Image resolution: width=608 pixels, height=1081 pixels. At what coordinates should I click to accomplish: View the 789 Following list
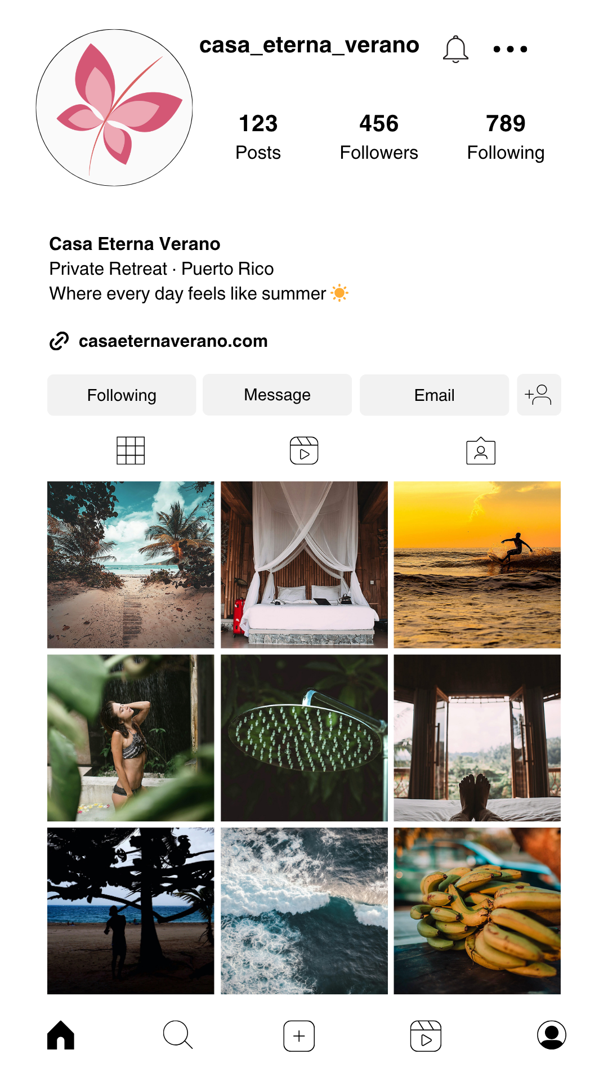click(x=506, y=137)
